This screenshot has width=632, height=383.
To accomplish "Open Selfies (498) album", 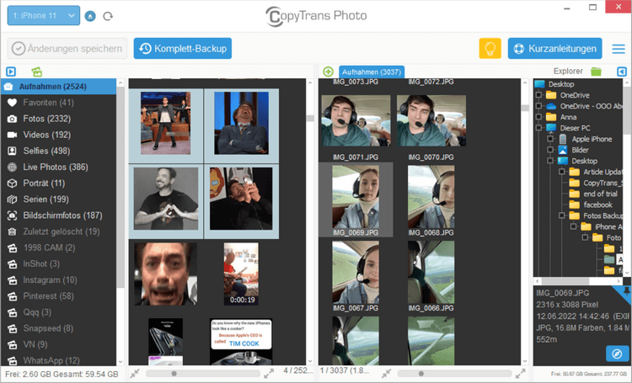I will pyautogui.click(x=59, y=151).
